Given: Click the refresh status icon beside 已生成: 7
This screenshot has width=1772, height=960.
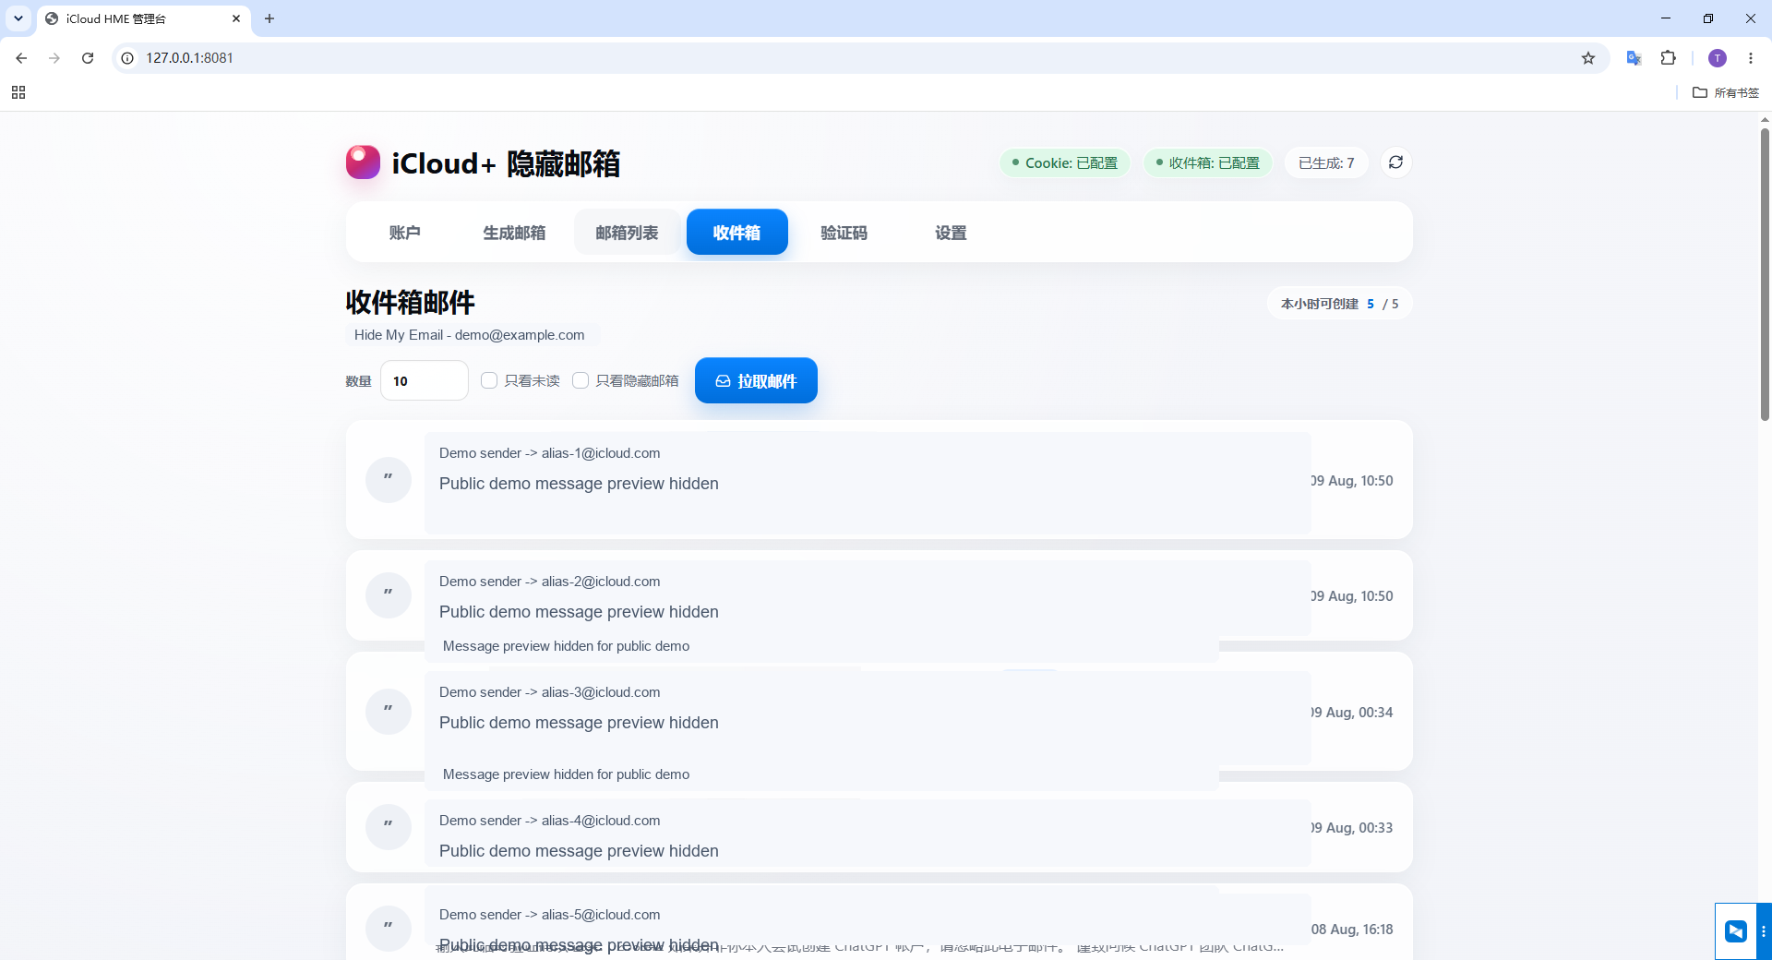Looking at the screenshot, I should [x=1395, y=162].
